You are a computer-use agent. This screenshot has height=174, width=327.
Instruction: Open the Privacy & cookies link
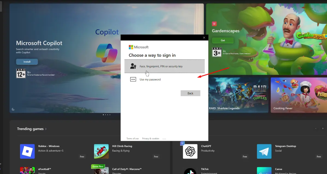(x=151, y=139)
